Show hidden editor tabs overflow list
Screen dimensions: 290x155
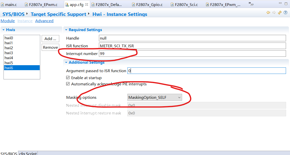(251, 4)
